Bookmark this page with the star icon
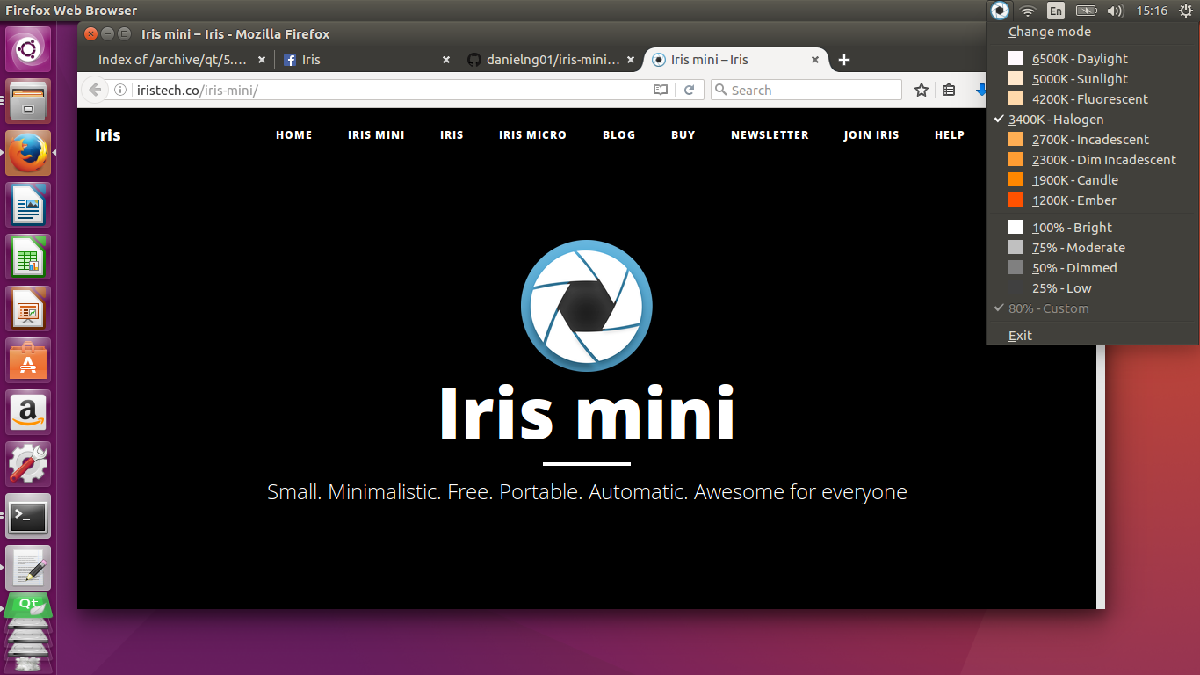 pos(922,90)
